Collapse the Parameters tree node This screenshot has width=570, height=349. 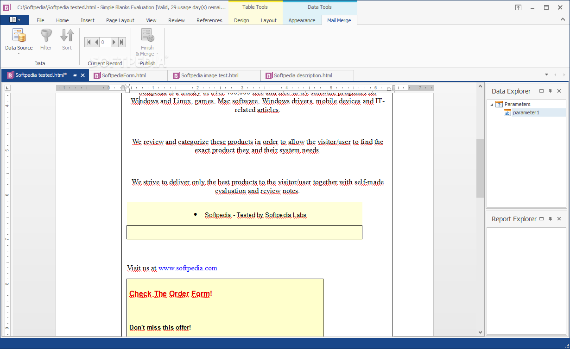click(492, 104)
